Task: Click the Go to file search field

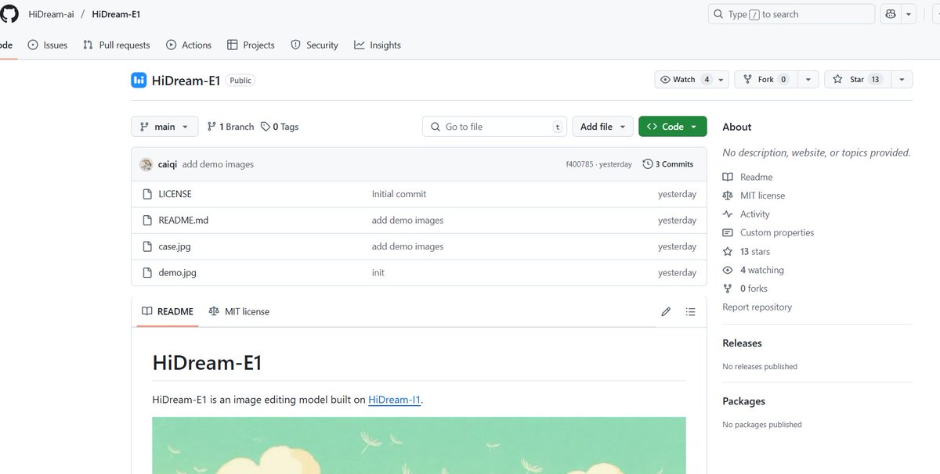Action: click(x=494, y=127)
